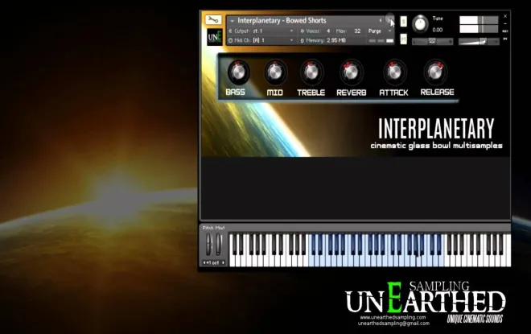Click the Pitch wheel
Screen dimensions: 531x334
(x=209, y=244)
